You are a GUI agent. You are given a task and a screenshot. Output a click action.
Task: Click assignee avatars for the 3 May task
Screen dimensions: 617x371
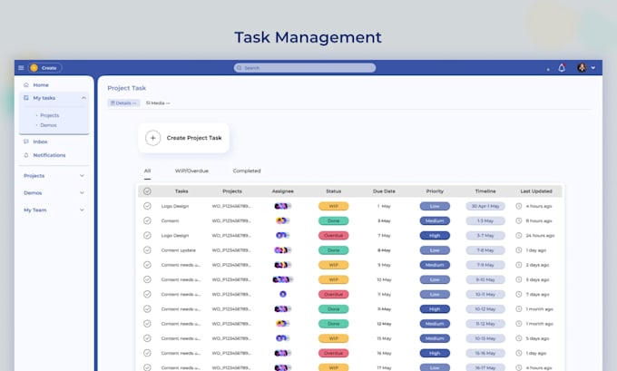(282, 220)
